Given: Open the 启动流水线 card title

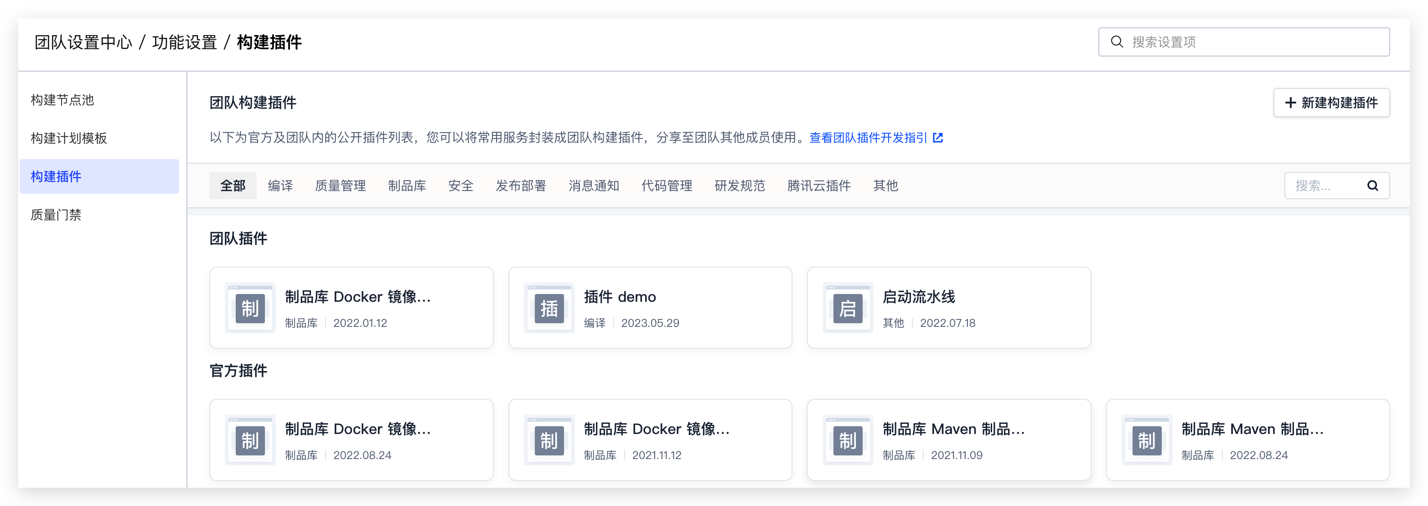Looking at the screenshot, I should (919, 297).
